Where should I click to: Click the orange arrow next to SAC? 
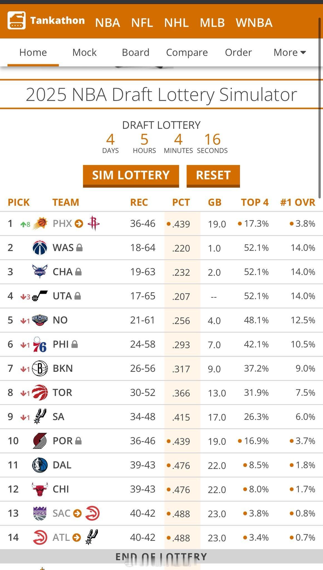pos(77,513)
